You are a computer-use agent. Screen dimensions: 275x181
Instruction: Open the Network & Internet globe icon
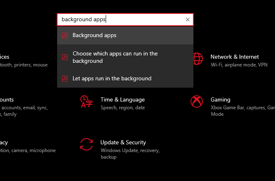tap(198, 59)
